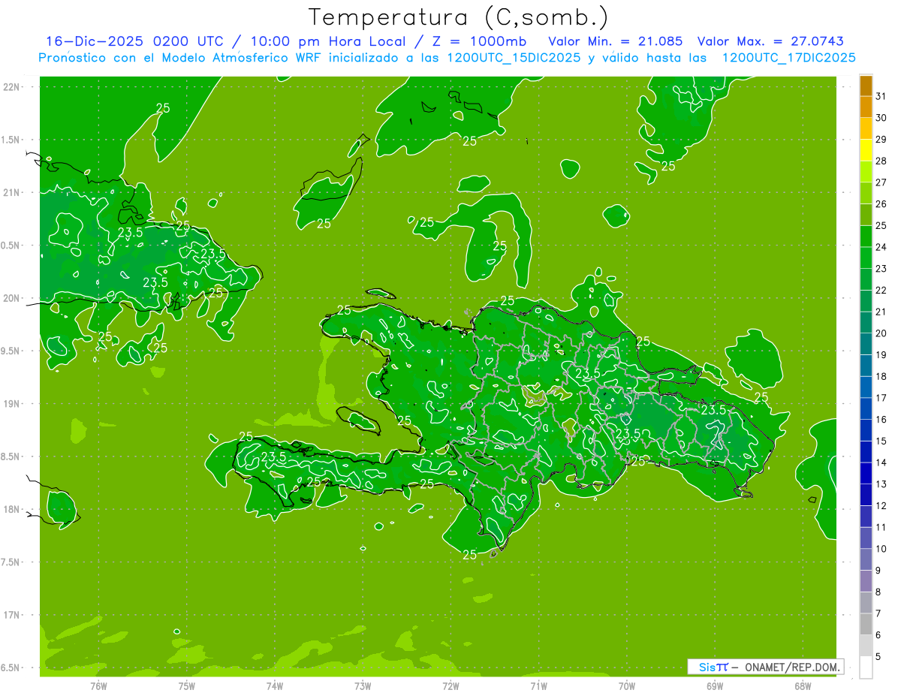Click the 22N latitude axis label
Screen dimensions: 901x696
pyautogui.click(x=13, y=87)
